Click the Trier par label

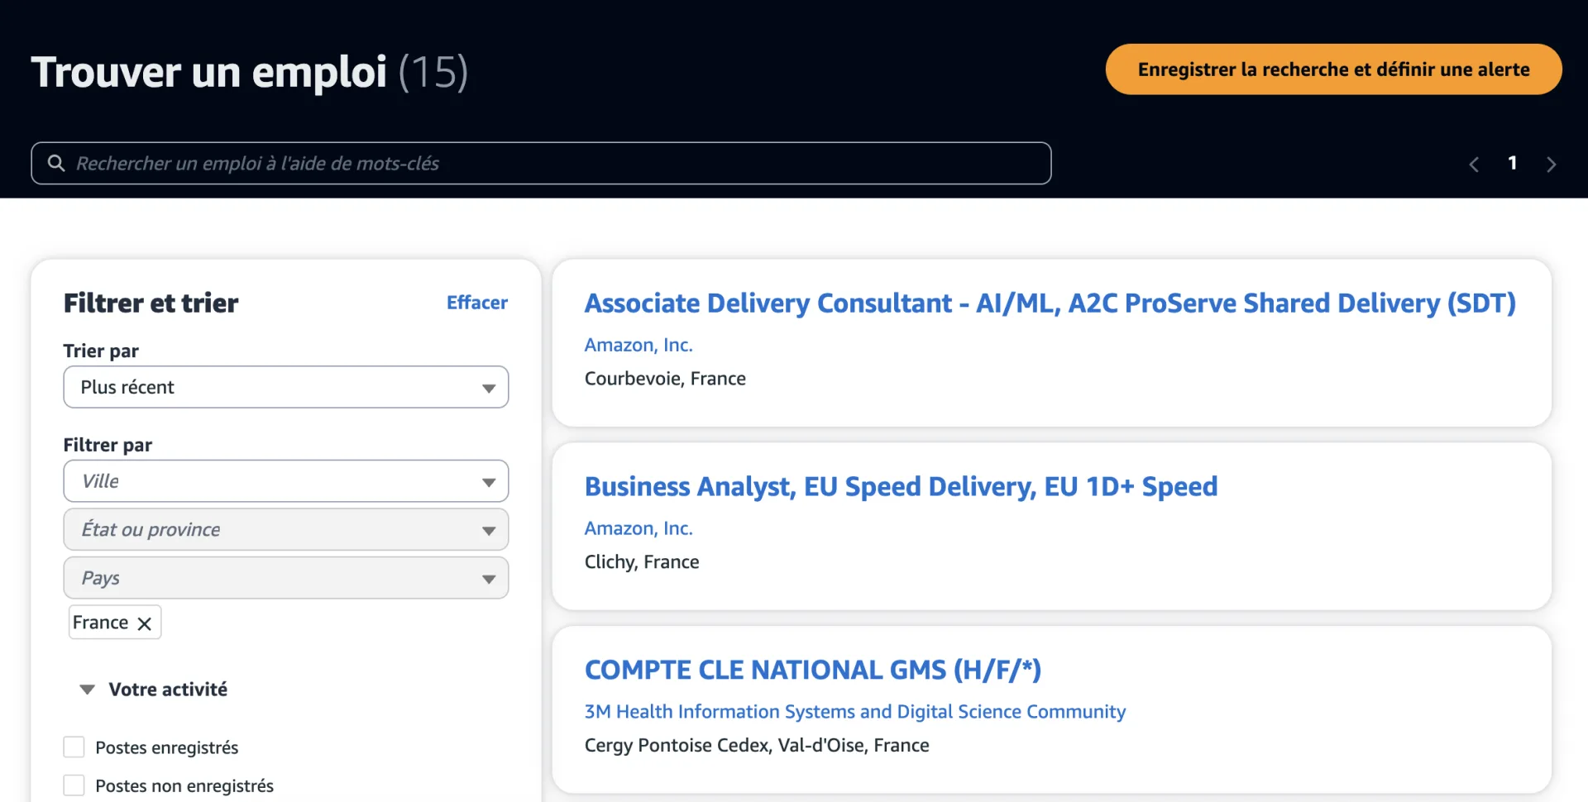(101, 351)
